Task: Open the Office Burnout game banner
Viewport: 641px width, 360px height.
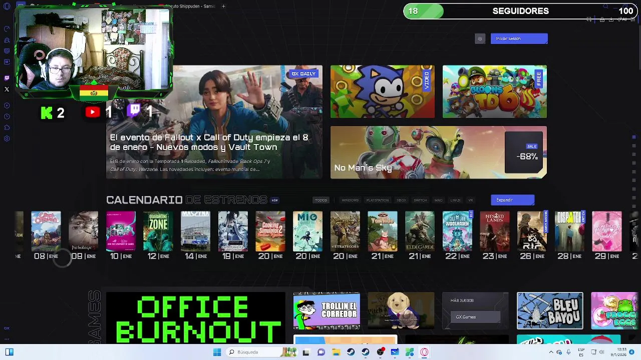Action: pyautogui.click(x=196, y=318)
